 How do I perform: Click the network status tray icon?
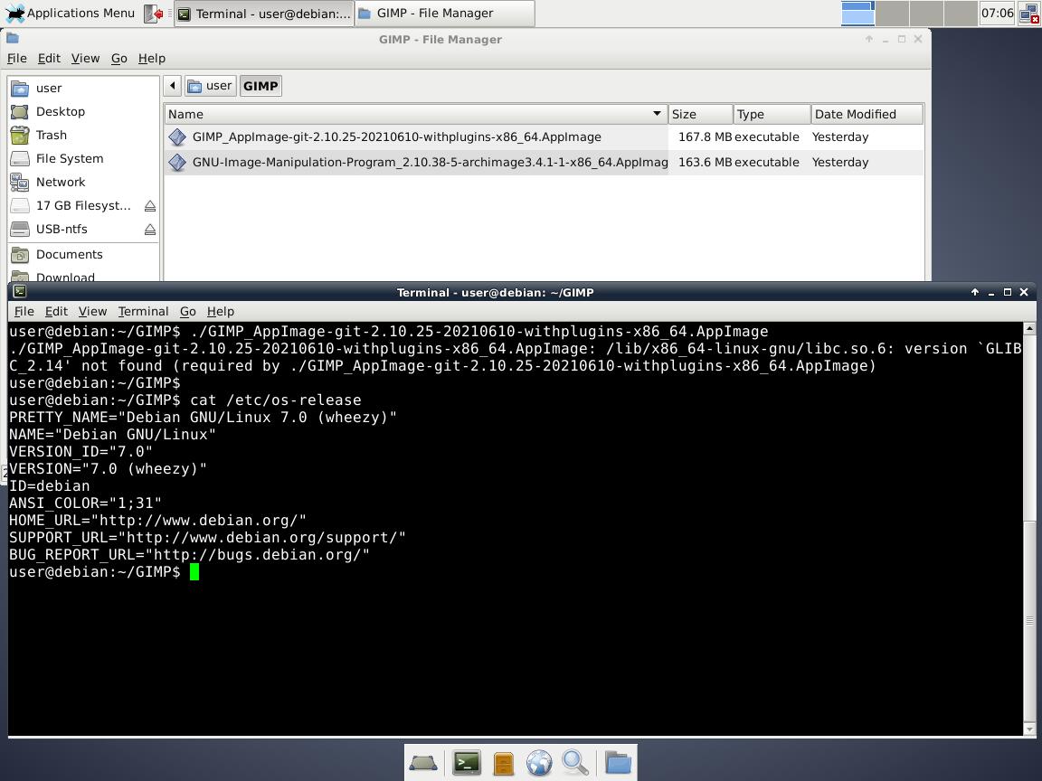[x=1028, y=14]
